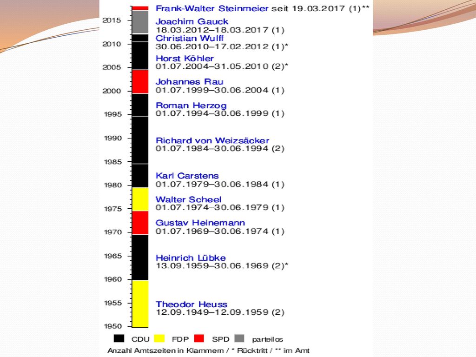Click the date range 01.07.1974–30.06.1979
The height and width of the screenshot is (357, 476).
(212, 208)
